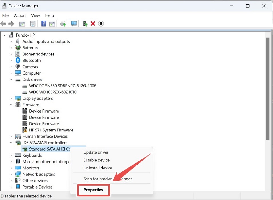Select the HP S71 System Firmware entry
Image resolution: width=273 pixels, height=200 pixels.
(x=51, y=130)
